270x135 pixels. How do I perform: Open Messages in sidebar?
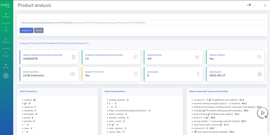coord(6,54)
